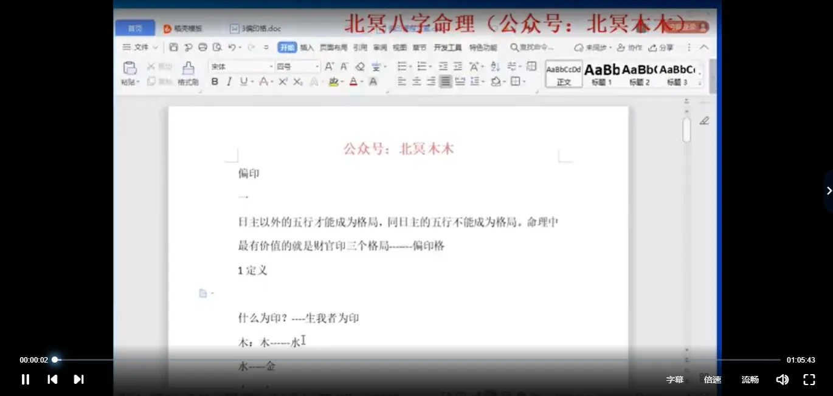Click the Save icon in quick access toolbar
The image size is (833, 396).
point(173,47)
